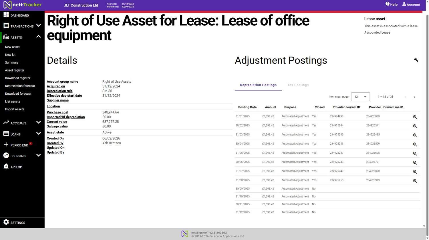Click the Accruals sidebar icon
The height and width of the screenshot is (240, 429).
(x=6, y=123)
